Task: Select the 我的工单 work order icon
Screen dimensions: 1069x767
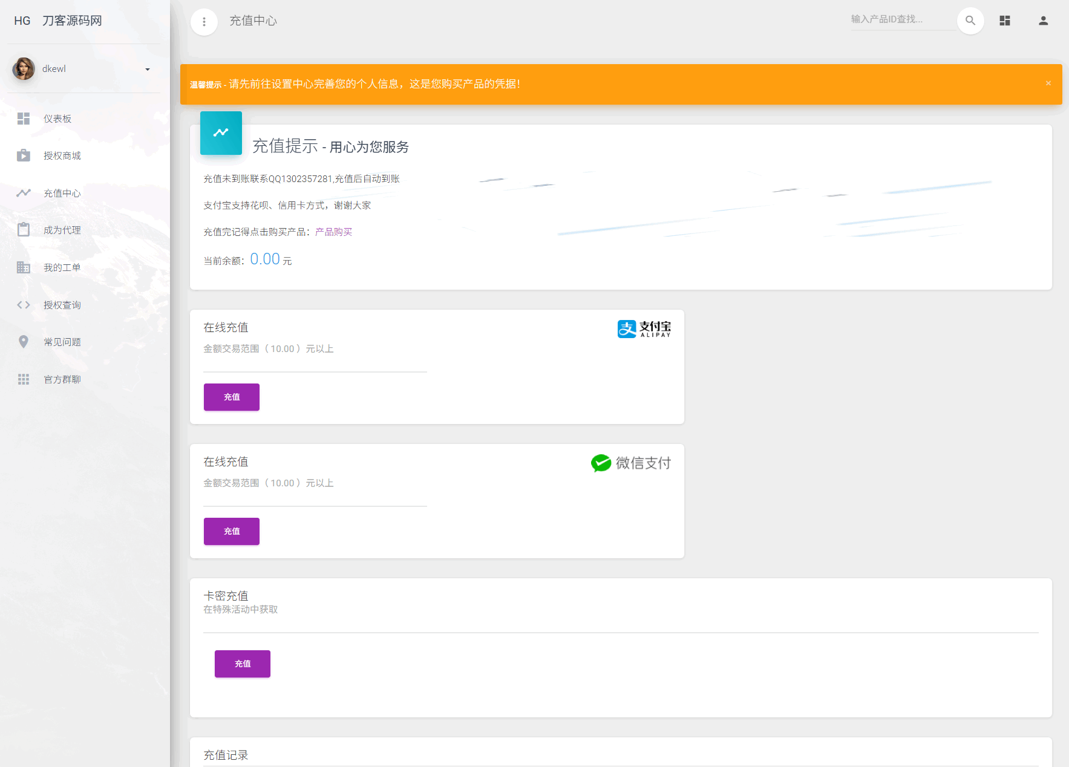Action: [24, 267]
